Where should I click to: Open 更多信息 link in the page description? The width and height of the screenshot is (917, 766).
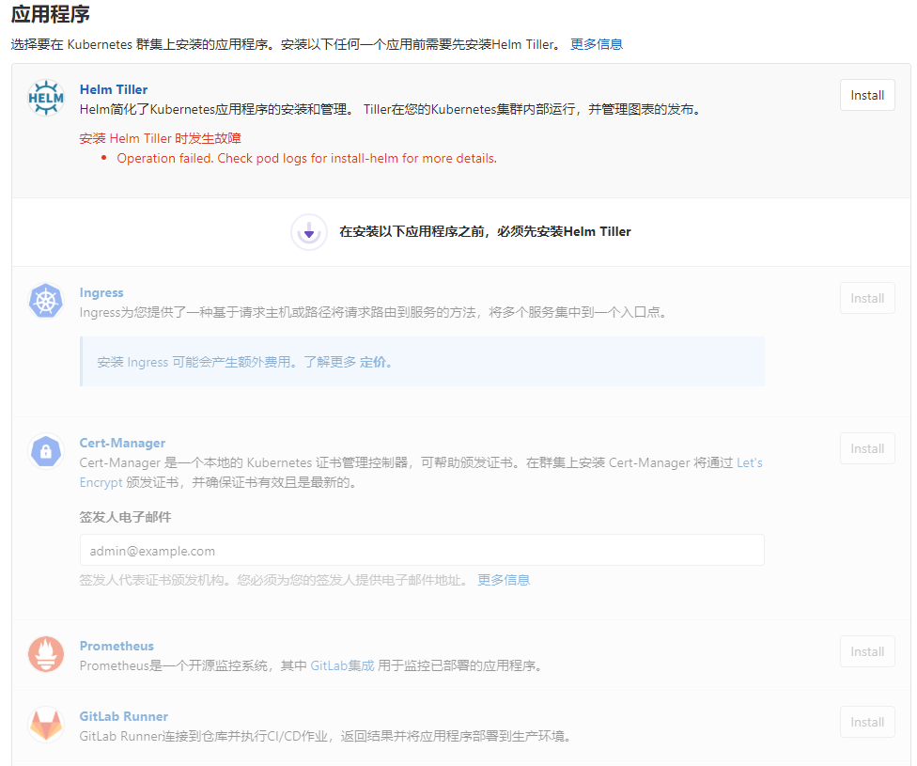click(x=597, y=44)
